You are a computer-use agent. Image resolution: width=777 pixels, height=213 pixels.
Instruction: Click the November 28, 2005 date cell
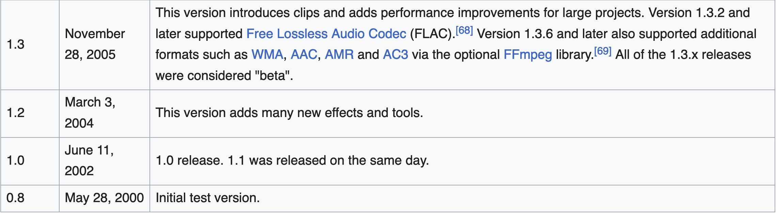[95, 44]
